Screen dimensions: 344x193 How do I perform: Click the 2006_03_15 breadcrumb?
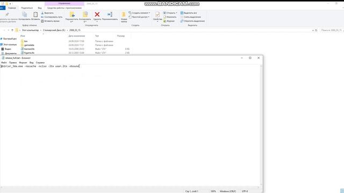point(75,30)
